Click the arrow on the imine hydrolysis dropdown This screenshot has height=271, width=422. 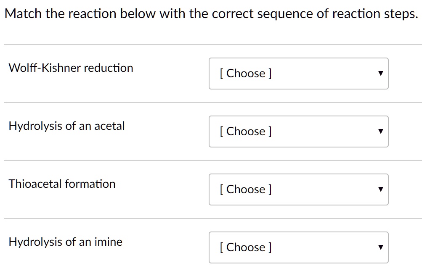click(x=380, y=247)
